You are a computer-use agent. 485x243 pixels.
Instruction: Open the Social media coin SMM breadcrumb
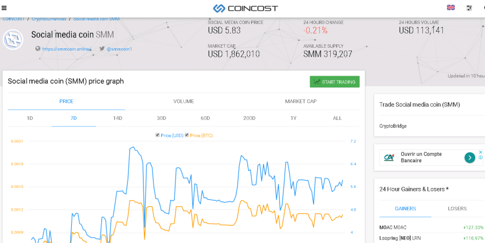coord(97,19)
